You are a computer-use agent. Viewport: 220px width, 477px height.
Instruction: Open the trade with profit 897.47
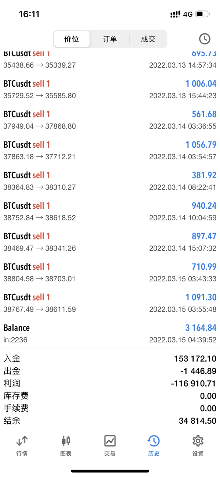coord(110,242)
